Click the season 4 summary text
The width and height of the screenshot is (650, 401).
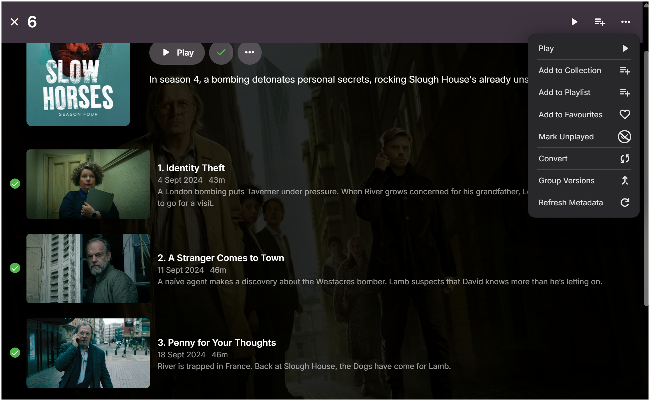pyautogui.click(x=339, y=80)
